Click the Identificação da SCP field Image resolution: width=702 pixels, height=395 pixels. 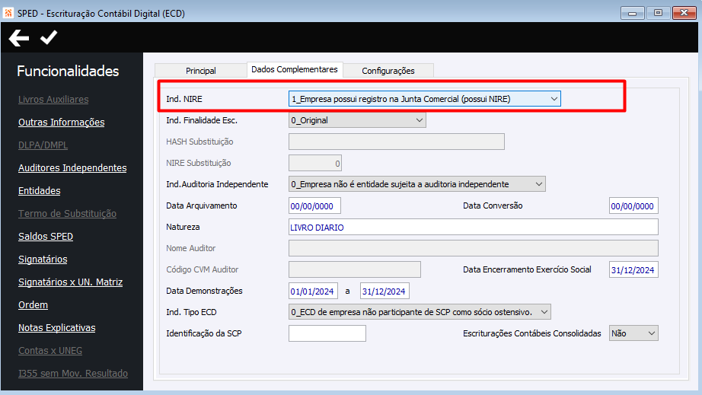[x=327, y=333]
